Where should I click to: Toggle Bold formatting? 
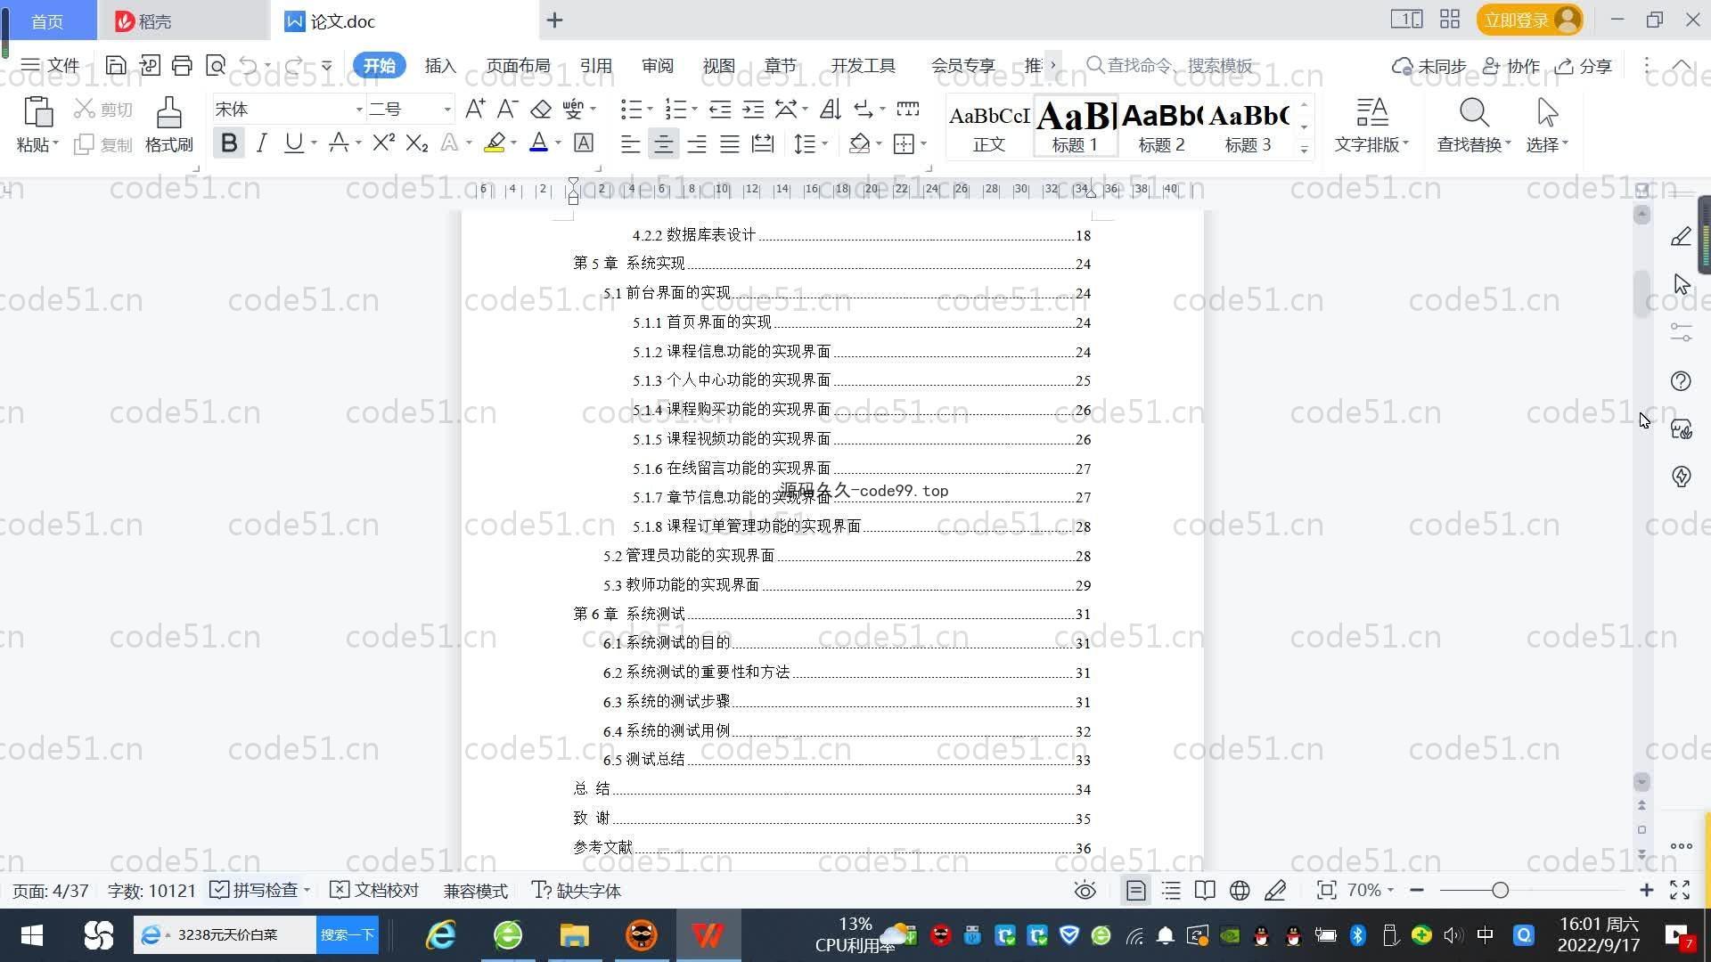click(x=229, y=143)
